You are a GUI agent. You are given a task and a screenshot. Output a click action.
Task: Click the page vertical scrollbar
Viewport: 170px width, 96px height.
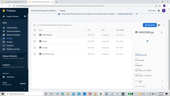[169, 55]
